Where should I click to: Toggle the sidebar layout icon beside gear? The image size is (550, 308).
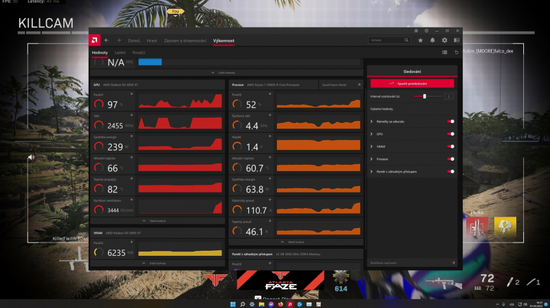(x=456, y=41)
